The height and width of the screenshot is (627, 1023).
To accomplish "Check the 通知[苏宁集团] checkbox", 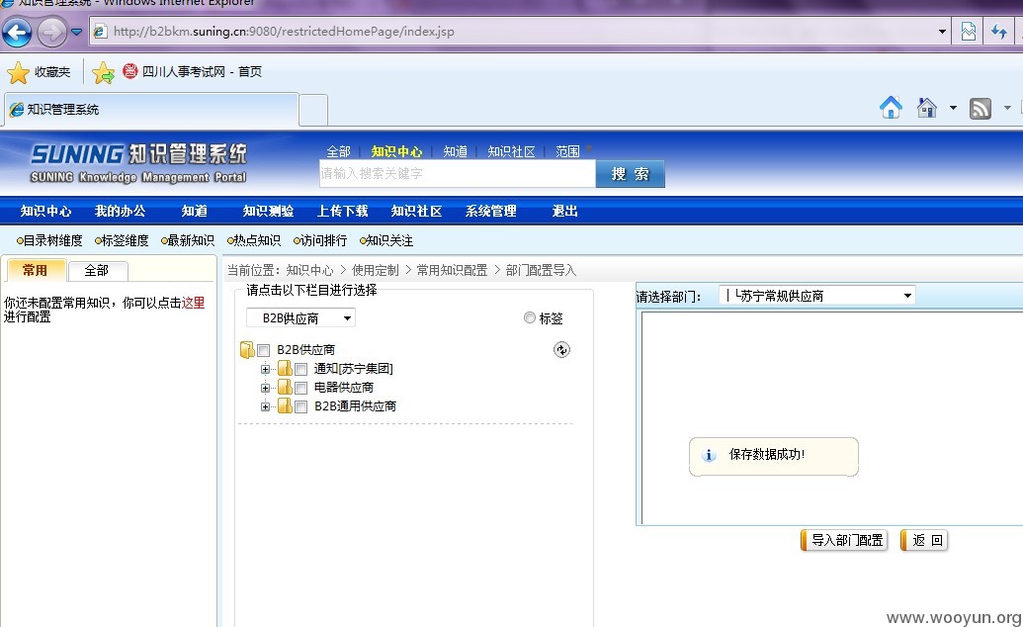I will (300, 369).
